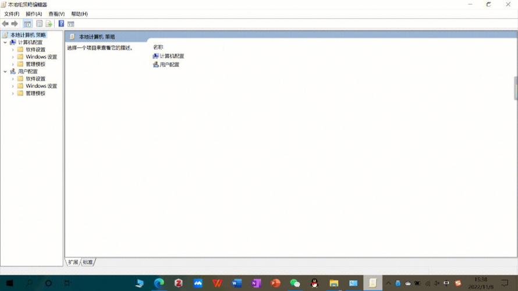Image resolution: width=518 pixels, height=291 pixels.
Task: Click the Forward arrow toolbar button
Action: point(15,24)
